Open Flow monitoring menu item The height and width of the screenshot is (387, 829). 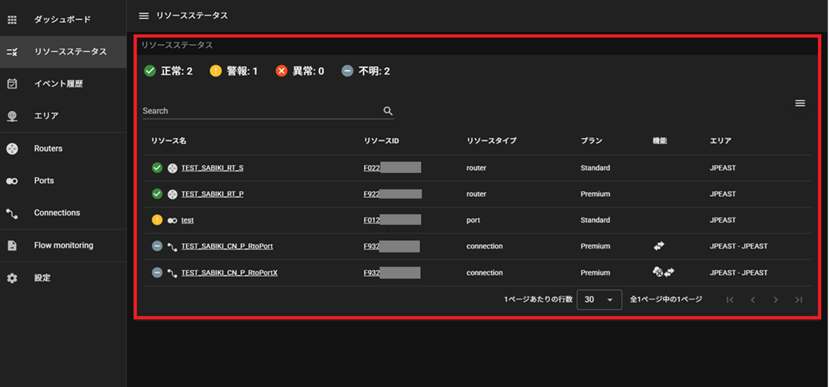pos(63,245)
